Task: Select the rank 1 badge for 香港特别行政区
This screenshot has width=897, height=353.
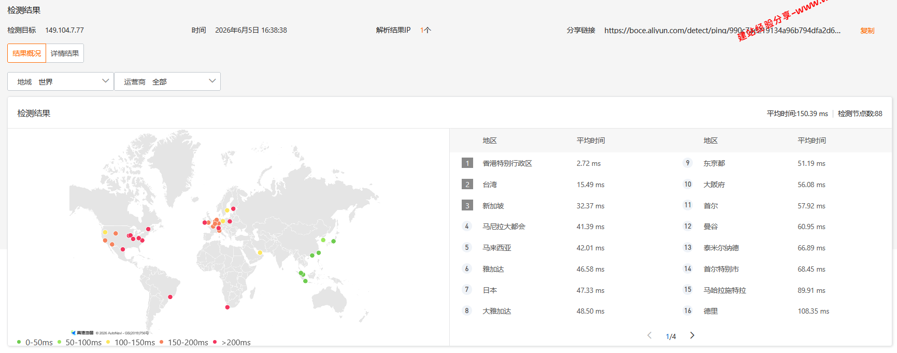Action: pyautogui.click(x=467, y=163)
